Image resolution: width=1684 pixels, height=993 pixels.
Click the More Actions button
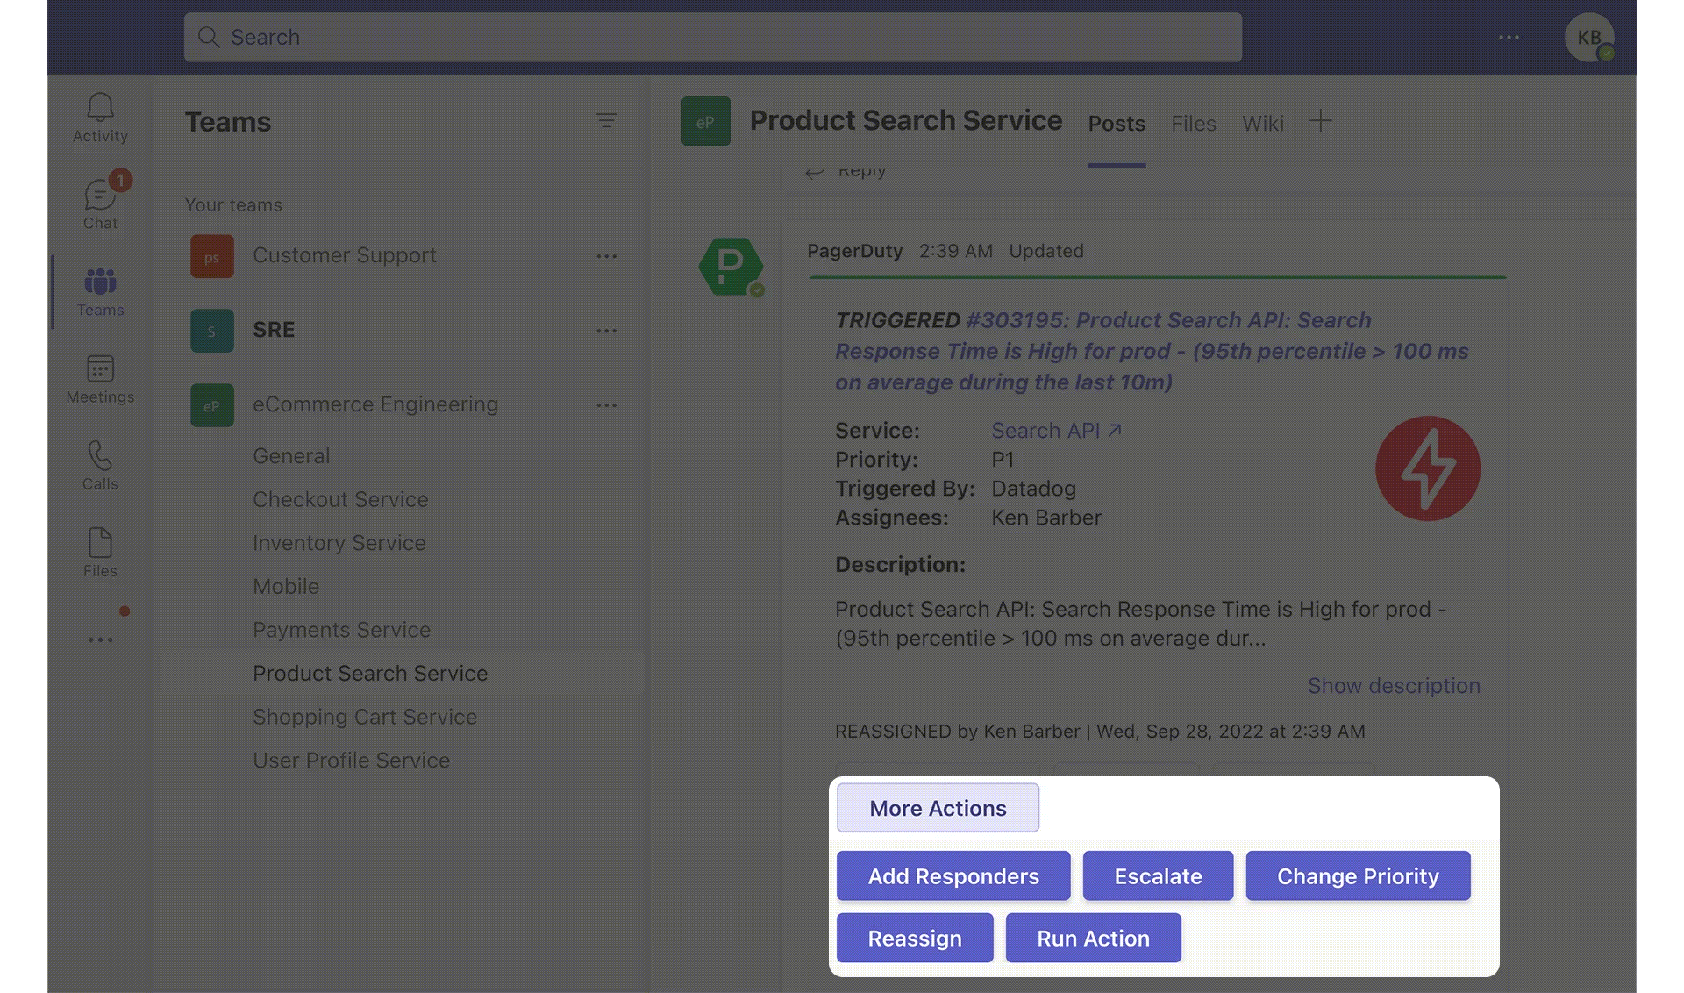(937, 808)
